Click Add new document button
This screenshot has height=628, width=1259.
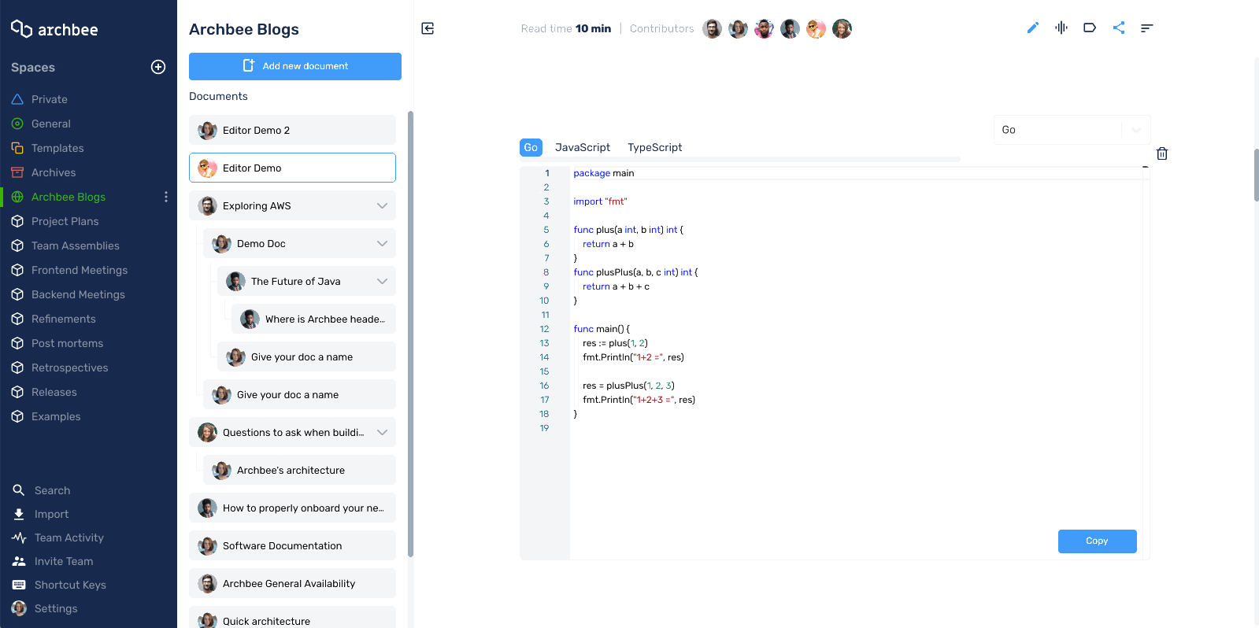[x=295, y=66]
